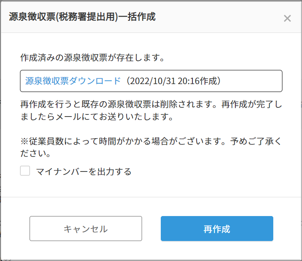The height and width of the screenshot is (261, 302).
Task: Click the footer gap between キャンセル and 再作成
Action: (151, 229)
